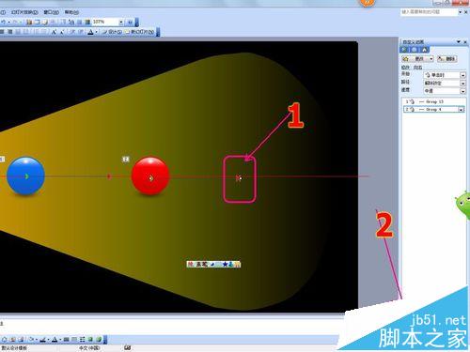
Task: Click the Line Style icon in drawing toolbar
Action: pyautogui.click(x=67, y=339)
